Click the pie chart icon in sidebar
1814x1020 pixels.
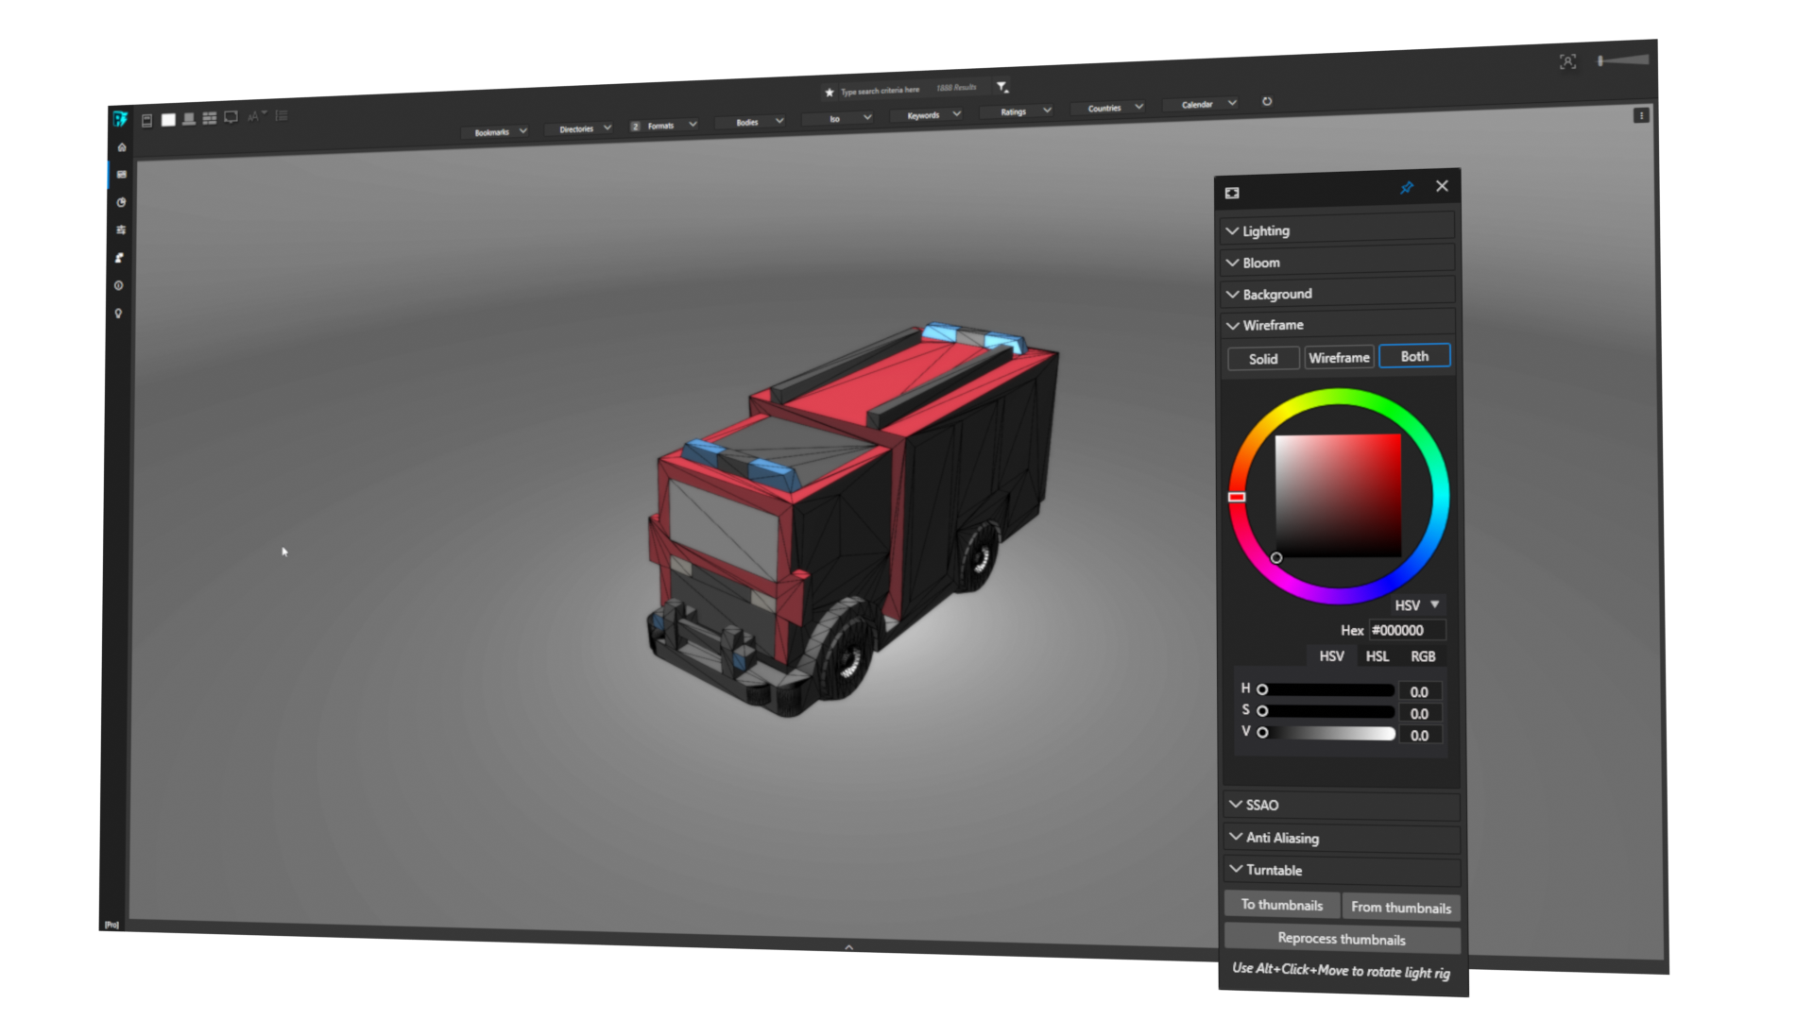tap(121, 202)
